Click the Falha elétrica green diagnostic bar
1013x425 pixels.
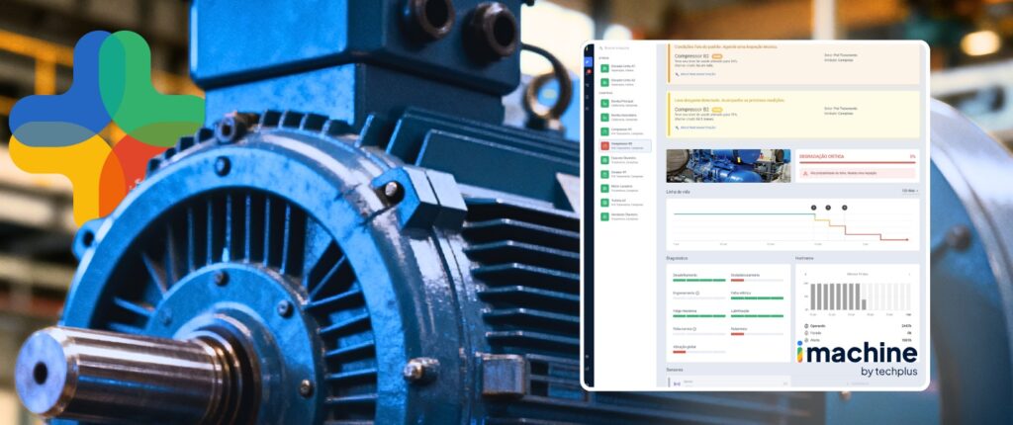tap(757, 297)
